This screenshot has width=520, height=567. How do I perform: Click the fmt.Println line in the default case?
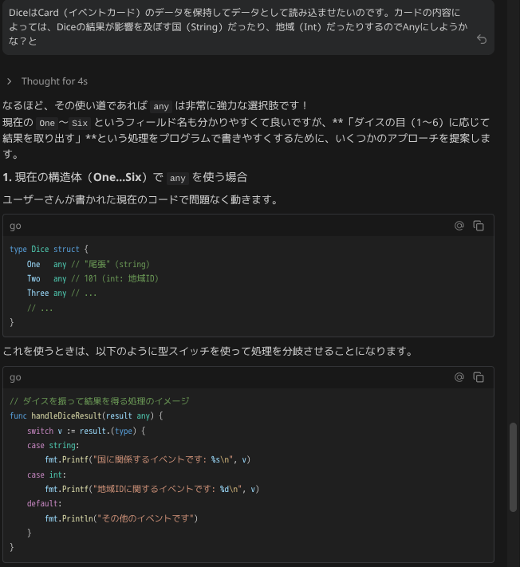coord(121,518)
